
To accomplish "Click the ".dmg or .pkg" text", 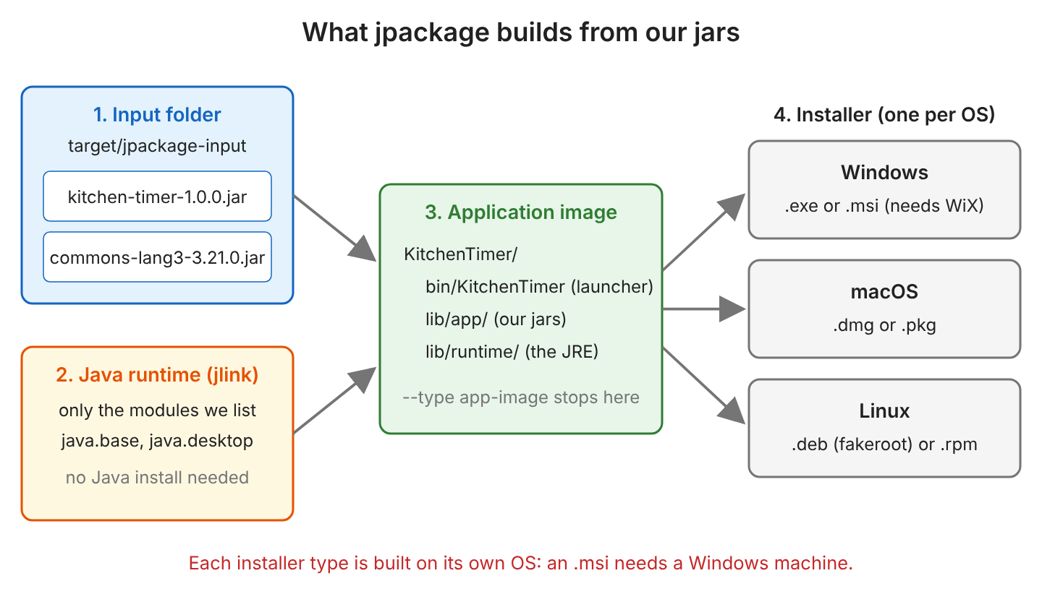I will click(x=884, y=325).
